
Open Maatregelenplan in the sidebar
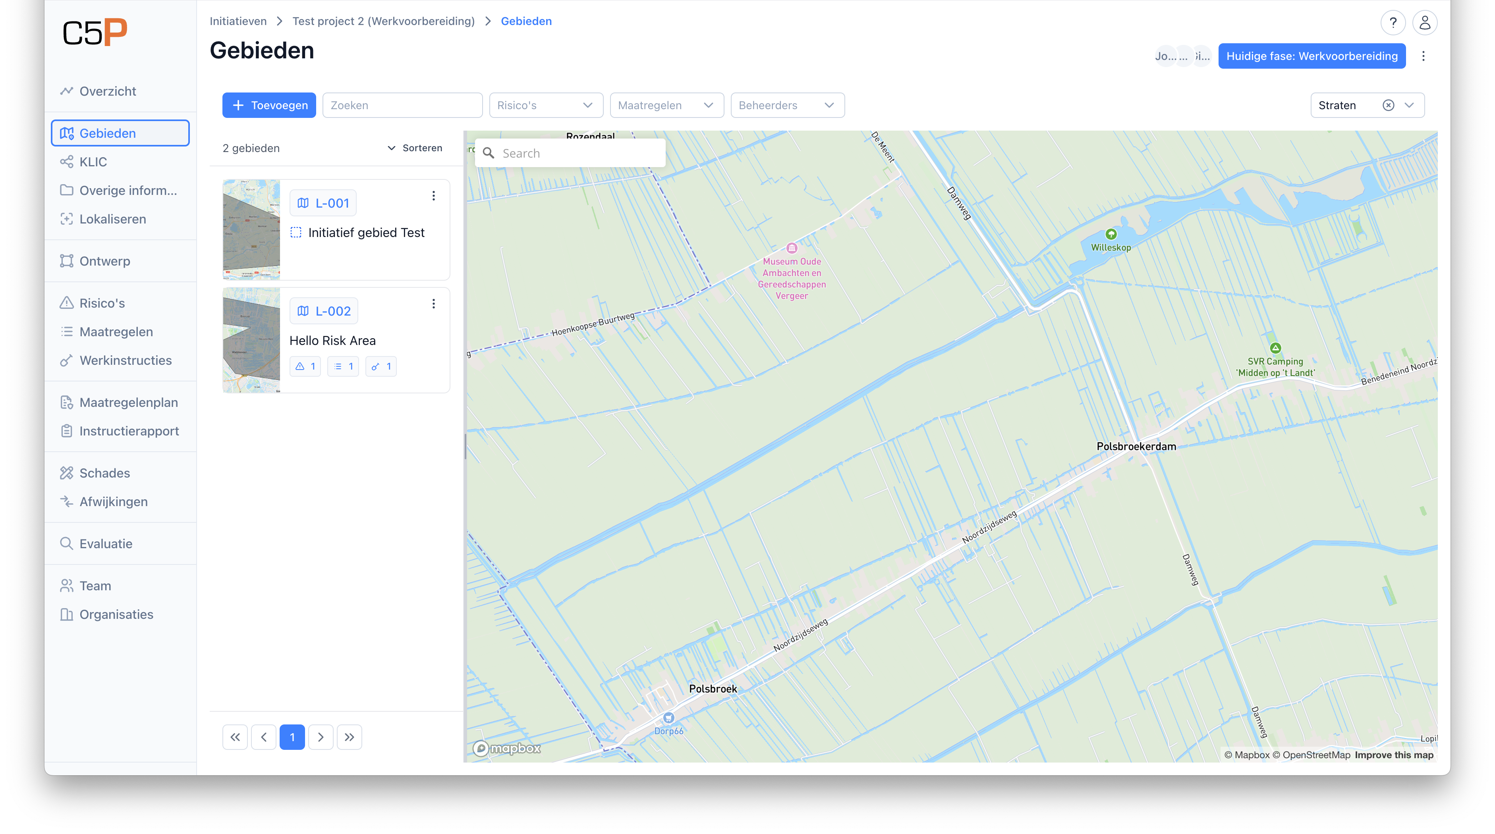tap(128, 403)
